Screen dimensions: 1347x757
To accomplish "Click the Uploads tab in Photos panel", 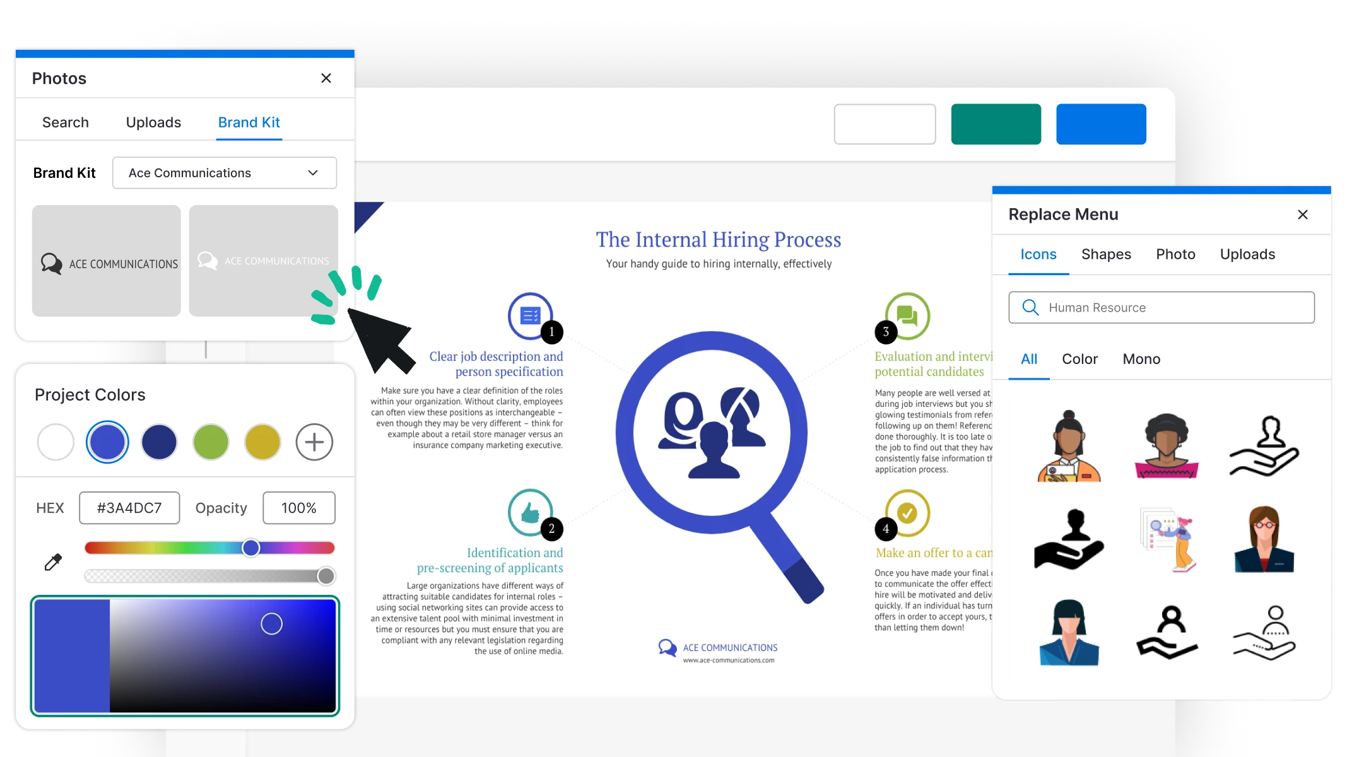I will pos(153,121).
